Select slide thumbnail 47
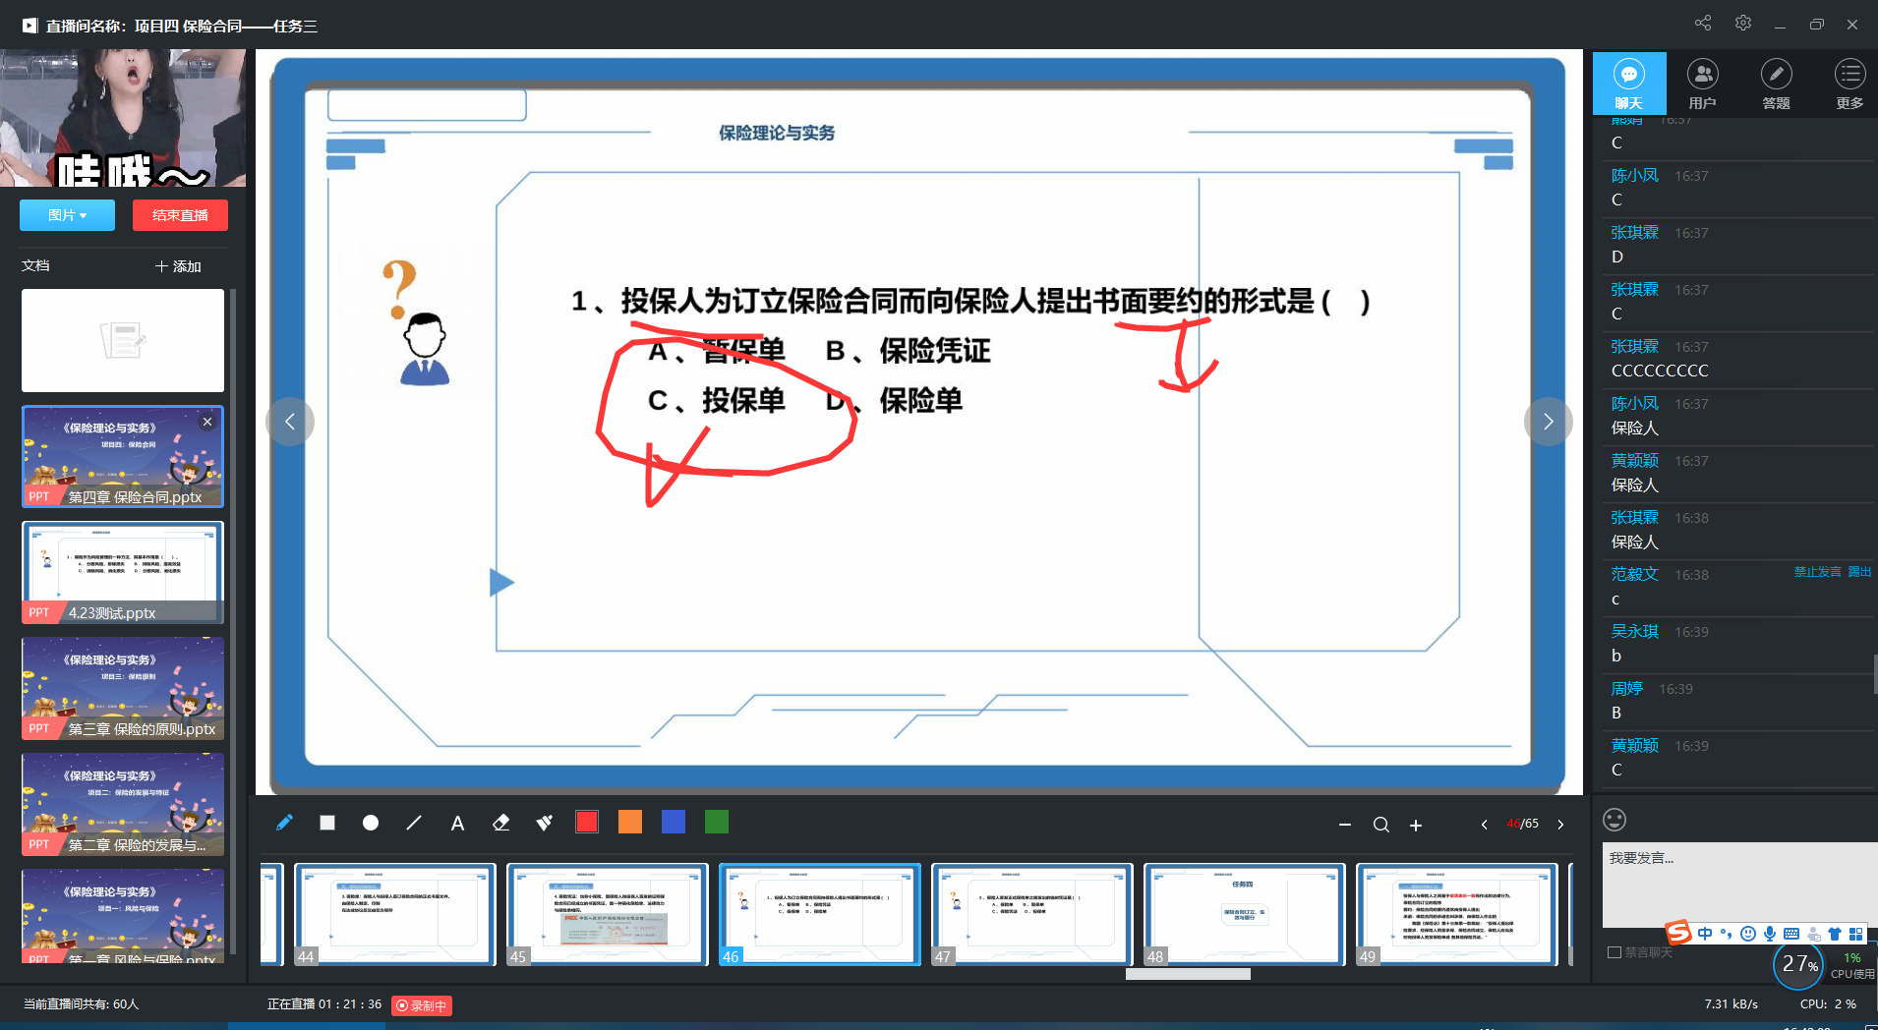 pyautogui.click(x=1032, y=915)
